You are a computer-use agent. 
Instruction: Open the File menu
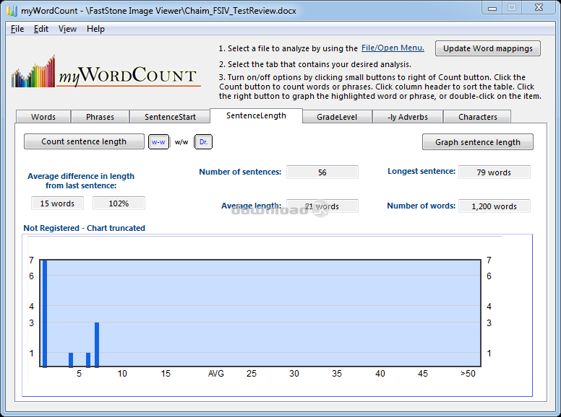click(17, 29)
